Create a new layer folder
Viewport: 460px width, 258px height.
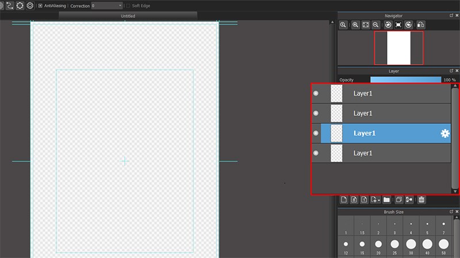click(387, 200)
